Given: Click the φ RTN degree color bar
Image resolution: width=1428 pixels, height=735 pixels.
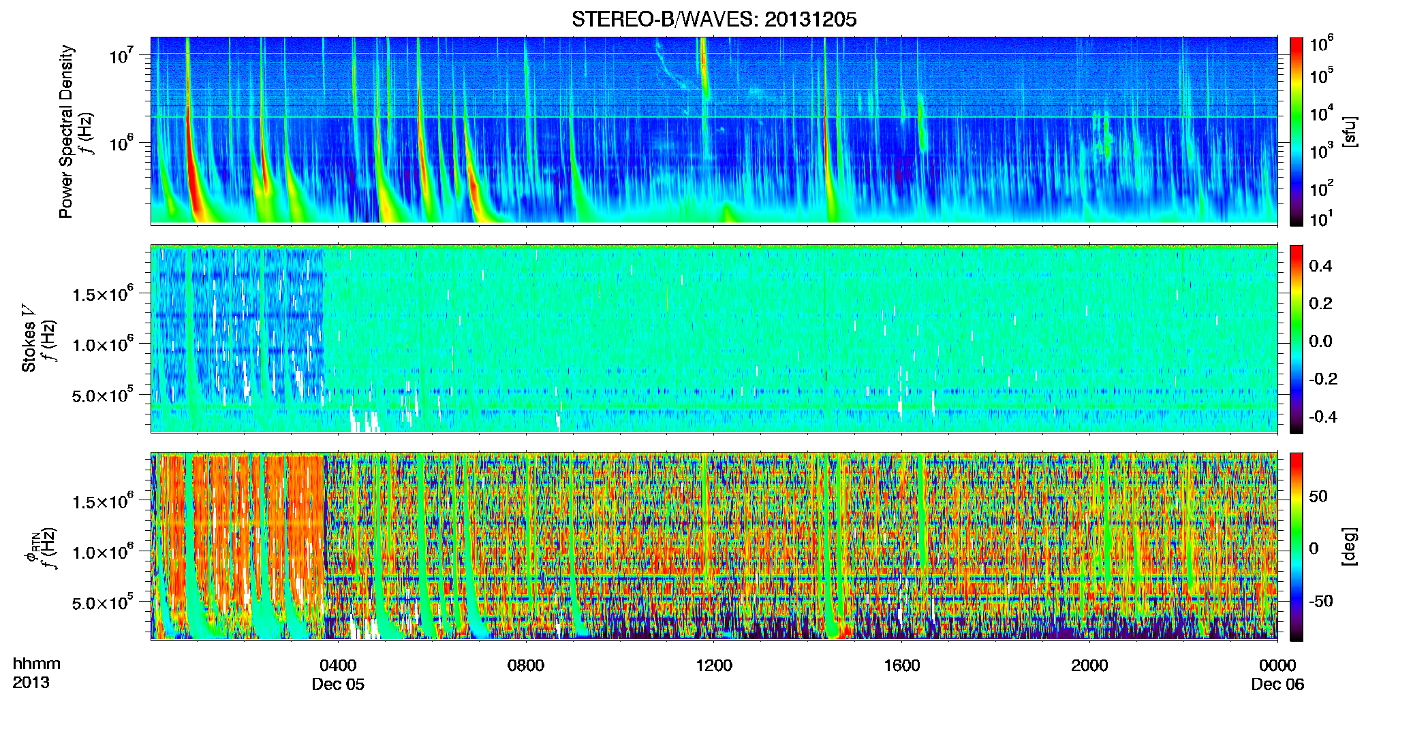Looking at the screenshot, I should (x=1297, y=546).
